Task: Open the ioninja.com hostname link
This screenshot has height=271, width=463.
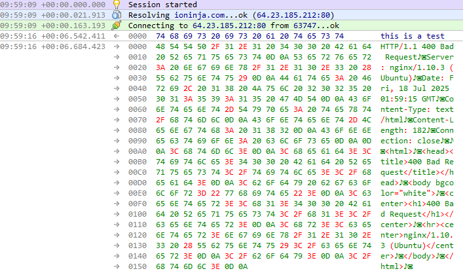Action: [x=199, y=15]
